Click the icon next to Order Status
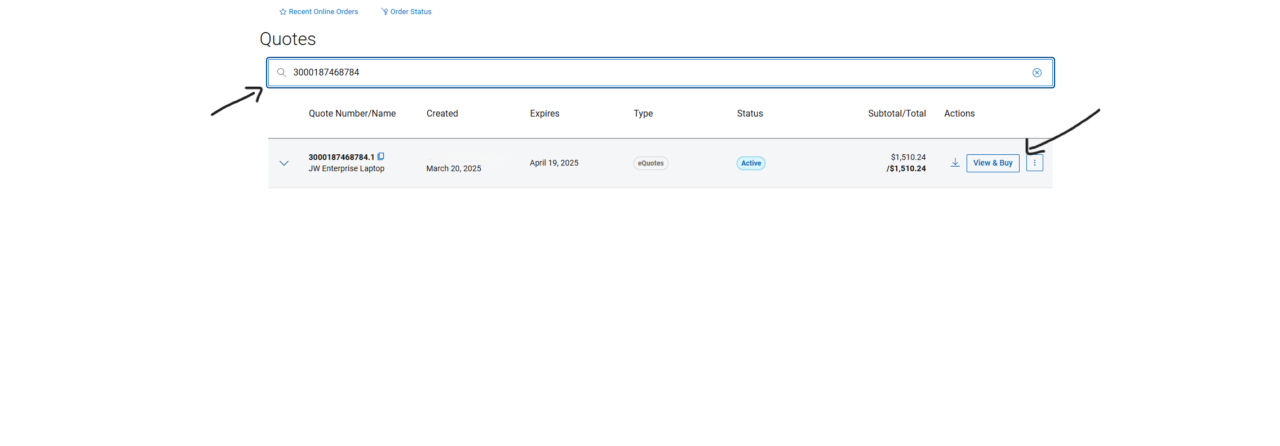Image resolution: width=1280 pixels, height=446 pixels. 384,12
